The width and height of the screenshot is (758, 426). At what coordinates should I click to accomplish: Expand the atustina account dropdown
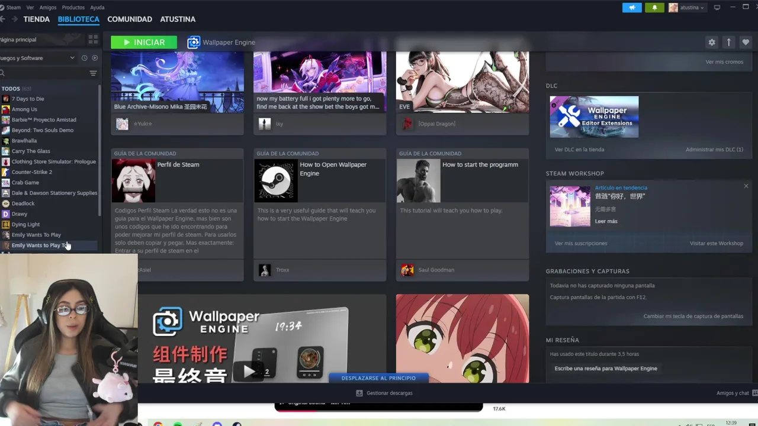tap(686, 8)
